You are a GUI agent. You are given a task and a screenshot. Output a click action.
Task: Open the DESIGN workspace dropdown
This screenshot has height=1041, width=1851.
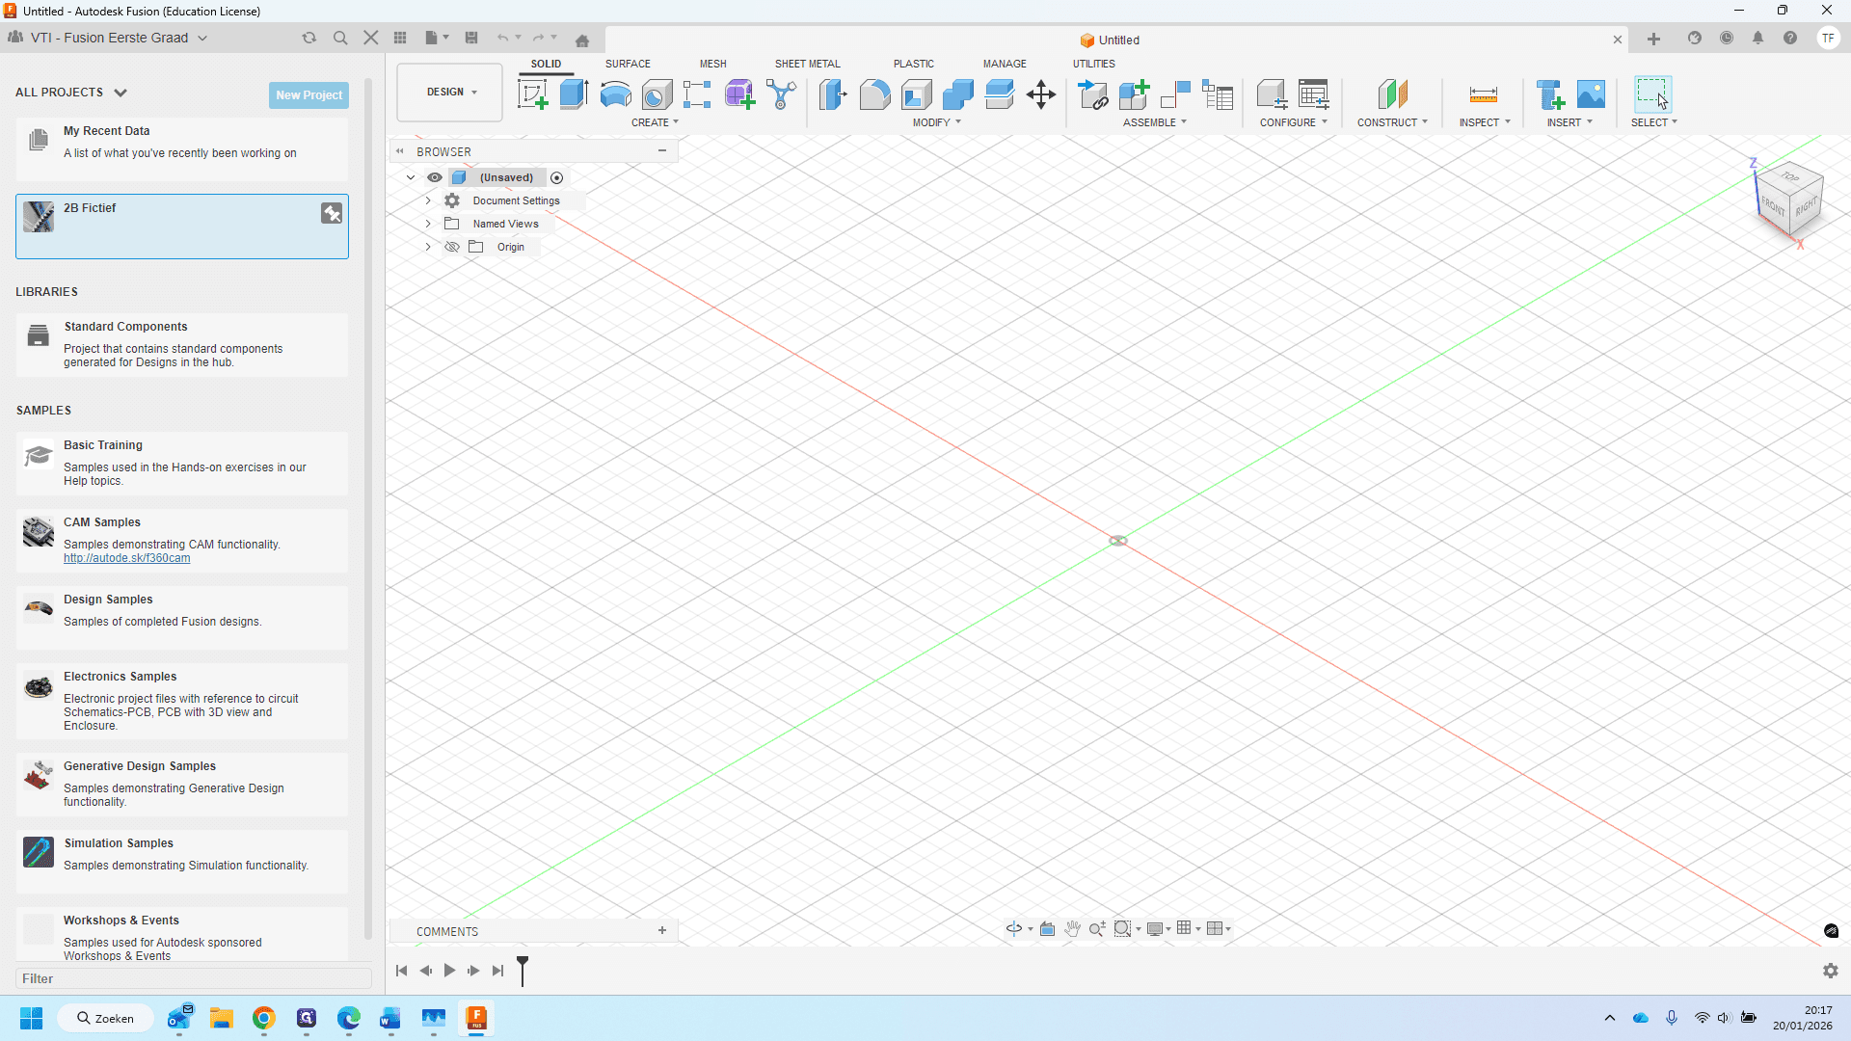[450, 93]
